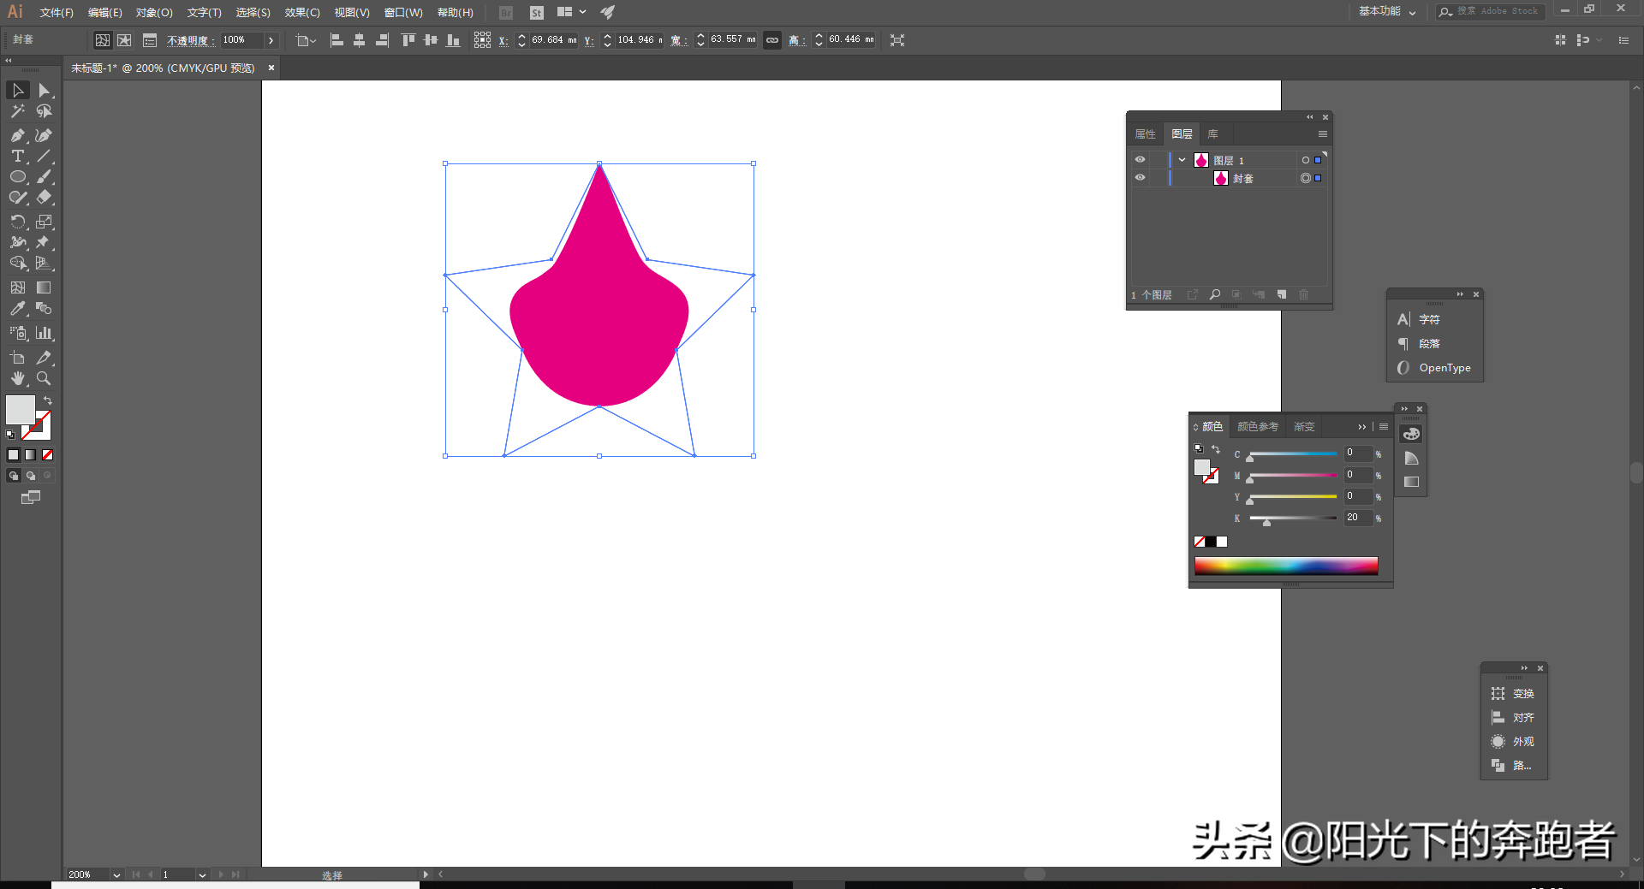1644x889 pixels.
Task: Expand the Color panel tabs double arrow
Action: click(x=1362, y=427)
